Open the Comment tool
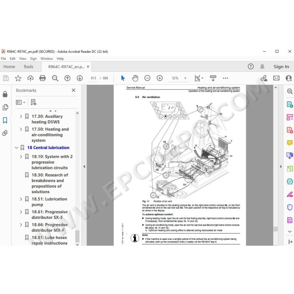 [290, 143]
